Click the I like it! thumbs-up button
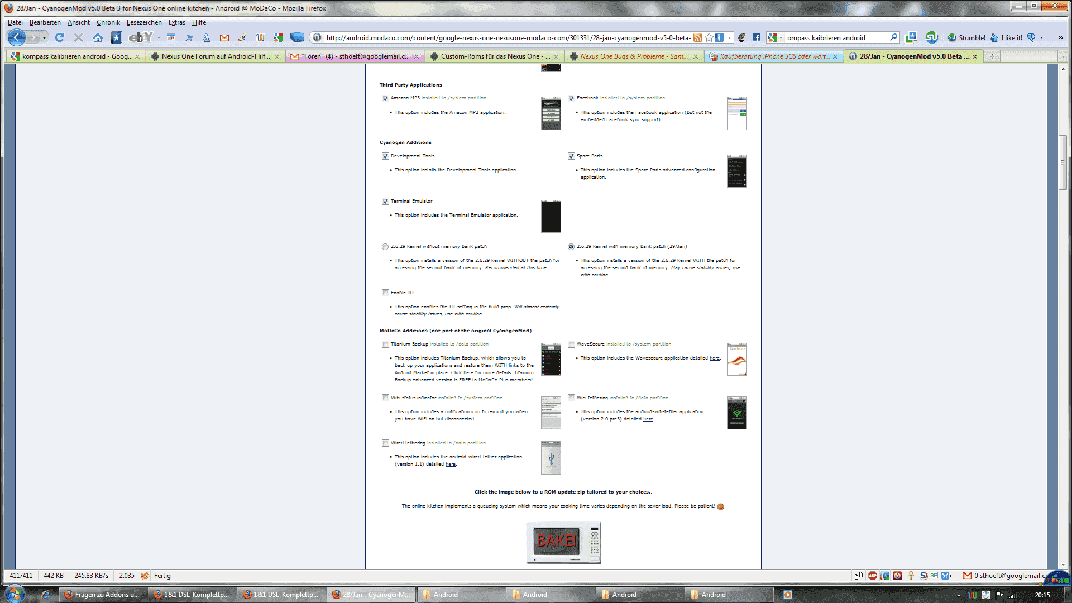 (x=1006, y=38)
